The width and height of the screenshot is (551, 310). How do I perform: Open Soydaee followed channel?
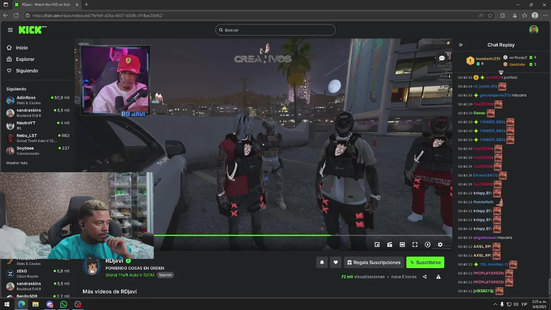click(37, 151)
